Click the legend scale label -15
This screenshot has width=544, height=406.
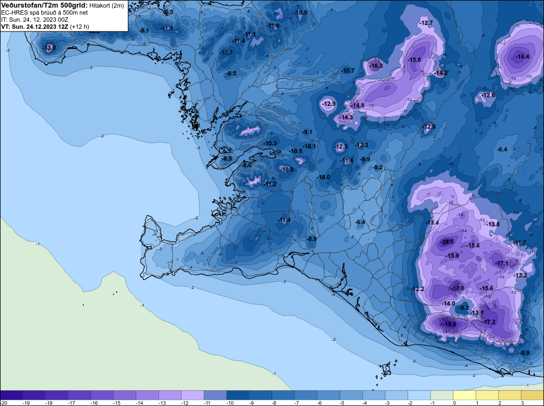pos(116,403)
